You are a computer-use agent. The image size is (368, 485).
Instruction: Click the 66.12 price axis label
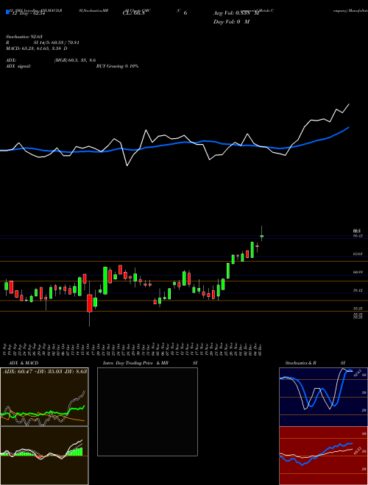358,236
